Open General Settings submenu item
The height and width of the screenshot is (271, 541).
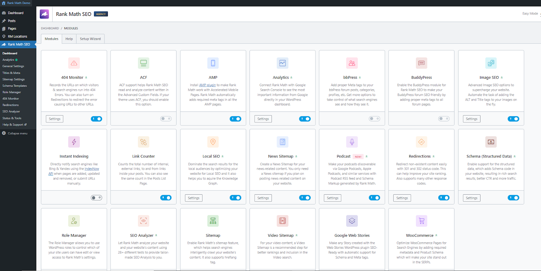(13, 66)
